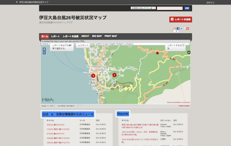Image resolution: width=231 pixels, height=146 pixels.
Task: Expand the レイヤー layers dropdown
Action: pyautogui.click(x=83, y=45)
